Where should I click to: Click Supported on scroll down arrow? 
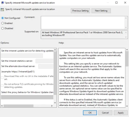(126, 37)
